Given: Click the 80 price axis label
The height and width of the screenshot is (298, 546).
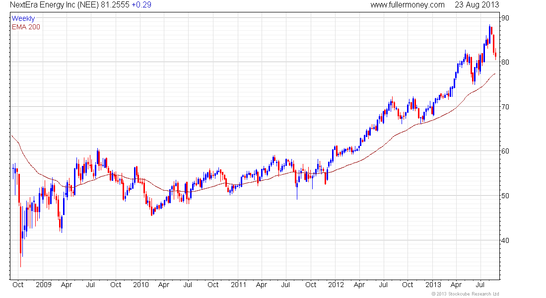Looking at the screenshot, I should 505,63.
